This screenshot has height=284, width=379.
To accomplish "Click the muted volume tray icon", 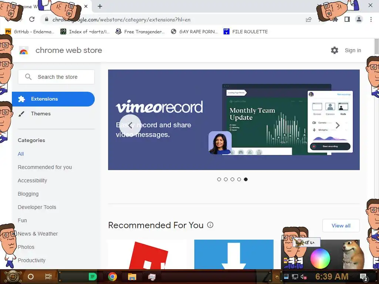I will 303,277.
